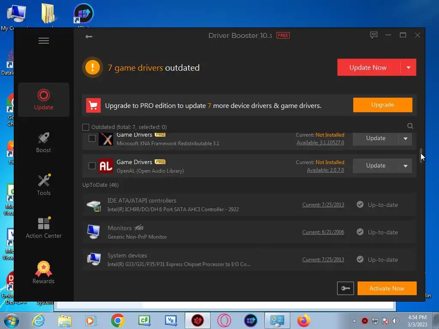The image size is (439, 329).
Task: Go to the Action Center tab
Action: (x=43, y=228)
